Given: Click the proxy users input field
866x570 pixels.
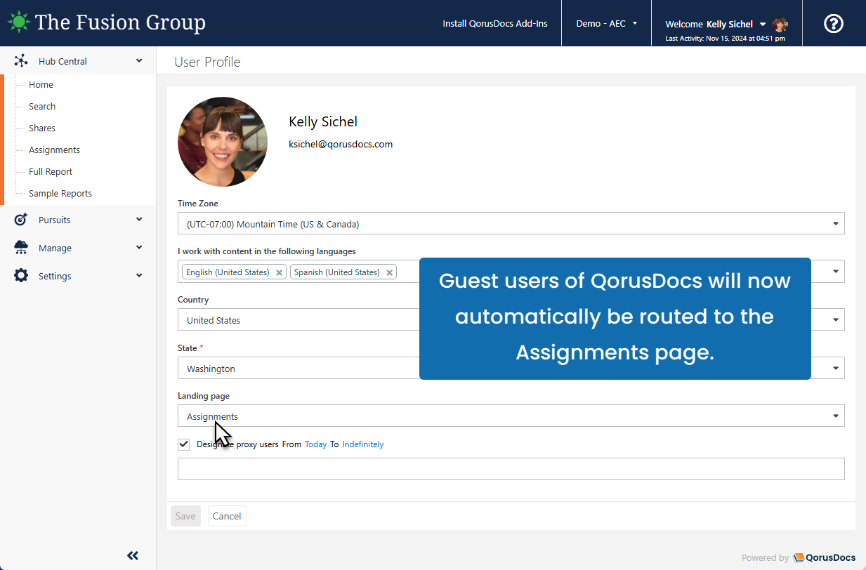Looking at the screenshot, I should pos(511,469).
